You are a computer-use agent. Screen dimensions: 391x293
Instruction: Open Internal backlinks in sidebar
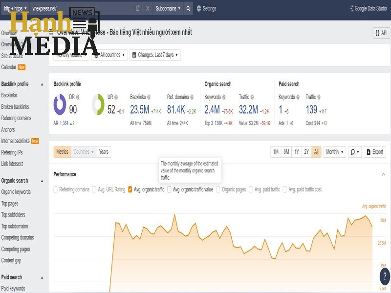pyautogui.click(x=15, y=141)
